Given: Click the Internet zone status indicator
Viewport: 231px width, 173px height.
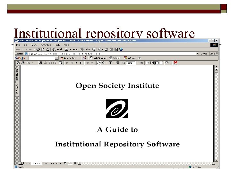Looking at the screenshot, I should click(195, 167).
